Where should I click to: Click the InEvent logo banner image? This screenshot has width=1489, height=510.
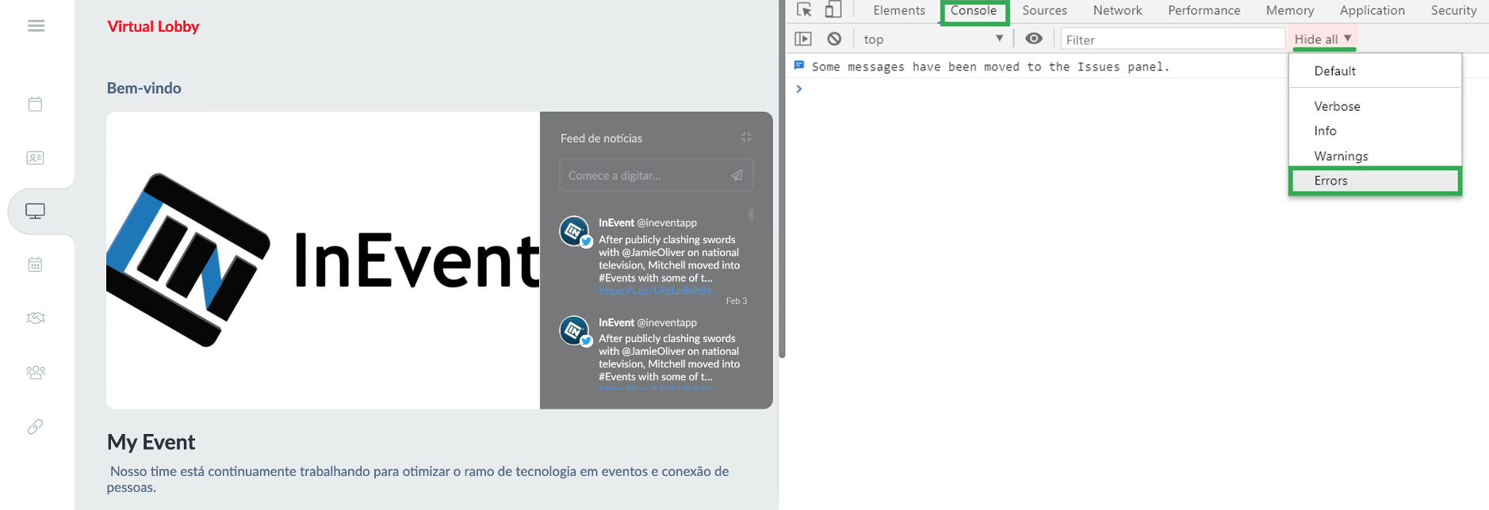(x=323, y=260)
